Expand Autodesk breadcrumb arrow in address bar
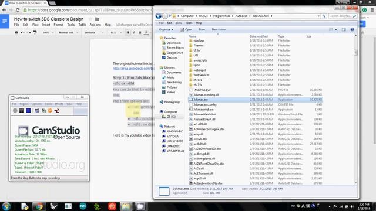 pos(250,16)
